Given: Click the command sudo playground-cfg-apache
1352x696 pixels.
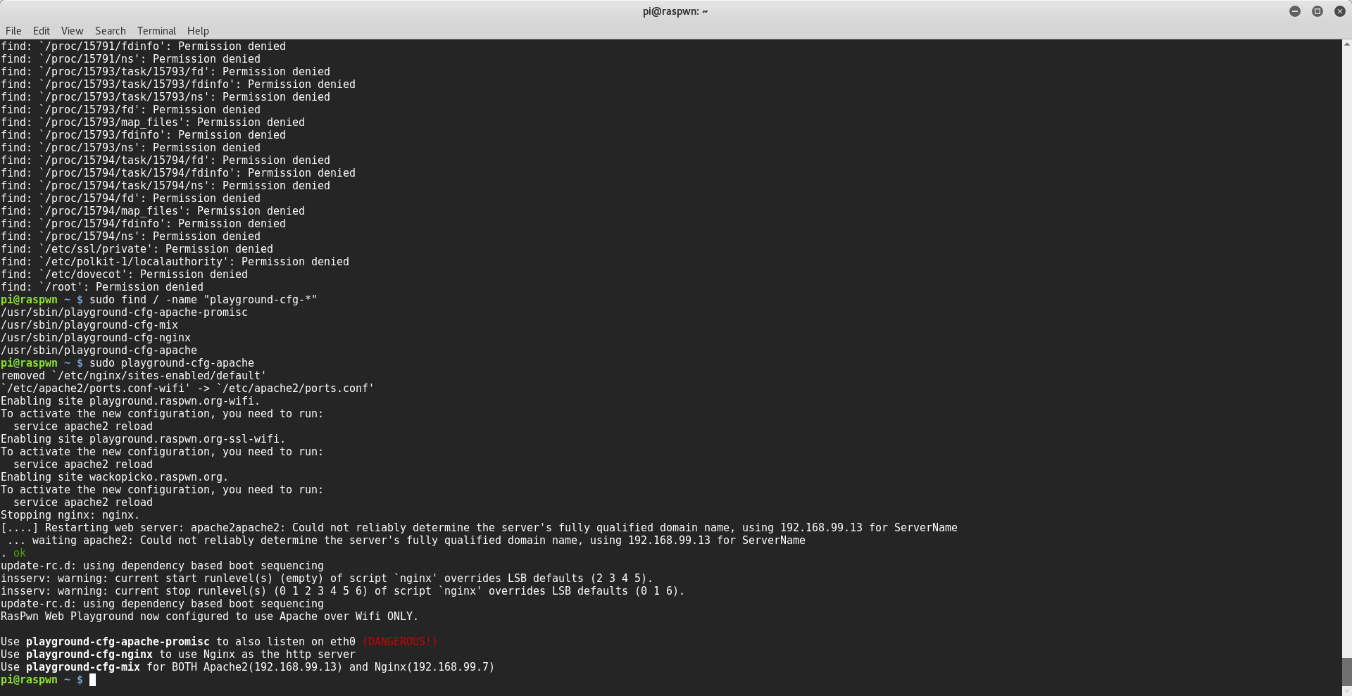Looking at the screenshot, I should (x=172, y=363).
